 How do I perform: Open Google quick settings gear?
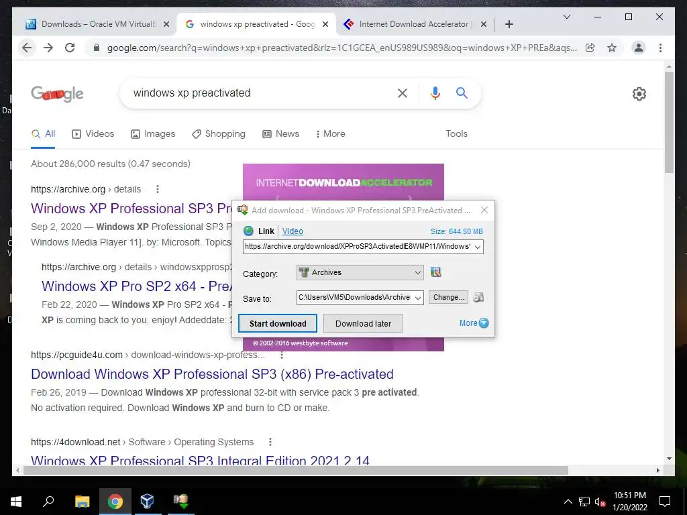tap(639, 94)
